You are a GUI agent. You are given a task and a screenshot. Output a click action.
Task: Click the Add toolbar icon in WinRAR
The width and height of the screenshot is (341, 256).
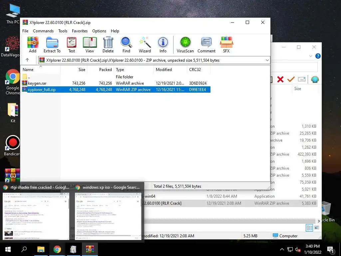33,45
